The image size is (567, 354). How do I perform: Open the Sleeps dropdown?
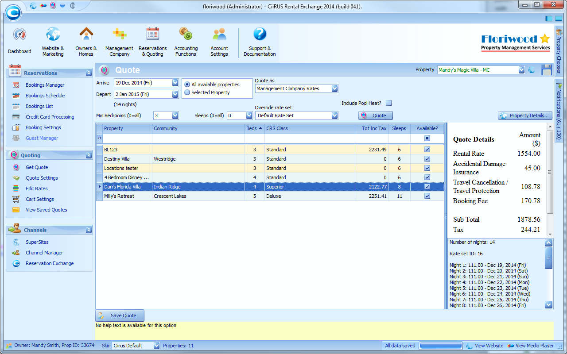[x=249, y=115]
